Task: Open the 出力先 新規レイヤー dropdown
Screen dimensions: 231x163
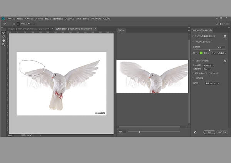Action: (213, 83)
